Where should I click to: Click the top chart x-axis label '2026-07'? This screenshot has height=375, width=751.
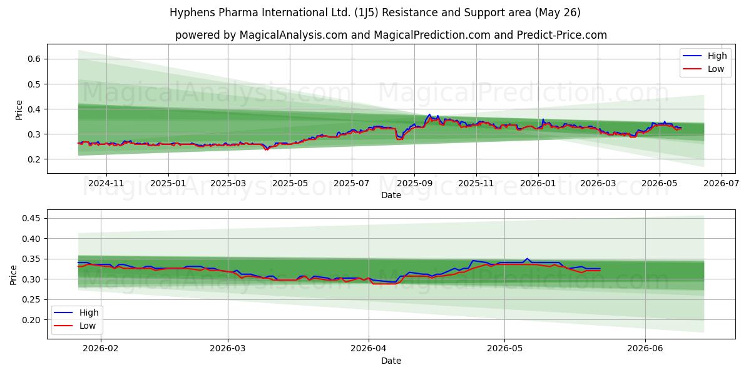(722, 184)
